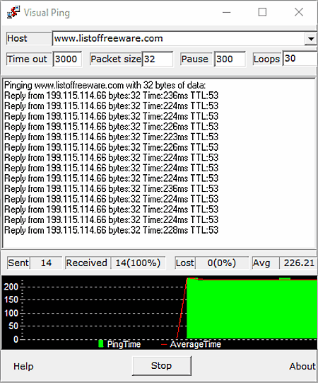Select the last reply line Time:228ms
Screen dimensions: 318x383
[111, 230]
